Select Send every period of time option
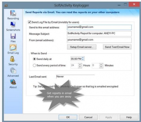The width and height of the screenshot is (141, 122). (x=34, y=65)
